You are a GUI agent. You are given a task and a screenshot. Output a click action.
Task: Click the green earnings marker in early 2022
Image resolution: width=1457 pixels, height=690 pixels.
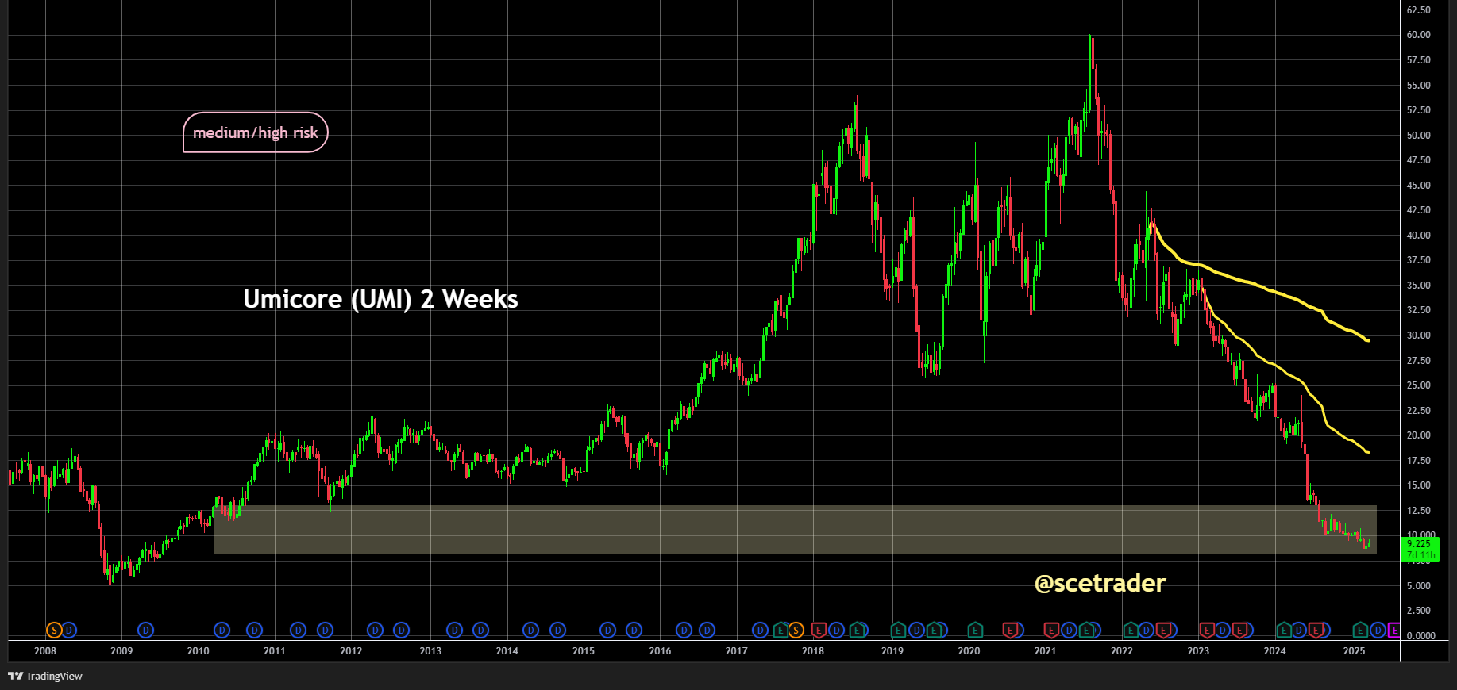[1130, 631]
